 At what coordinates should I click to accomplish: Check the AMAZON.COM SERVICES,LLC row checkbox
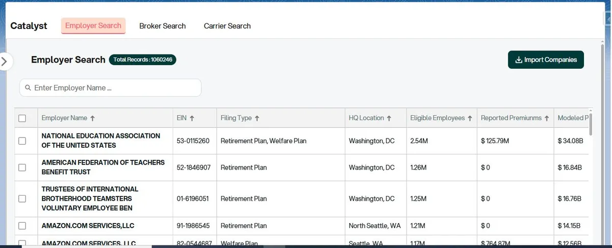tap(22, 226)
